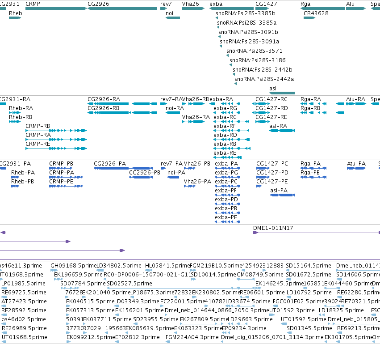Select the Rga gene bar

pos(322,8)
